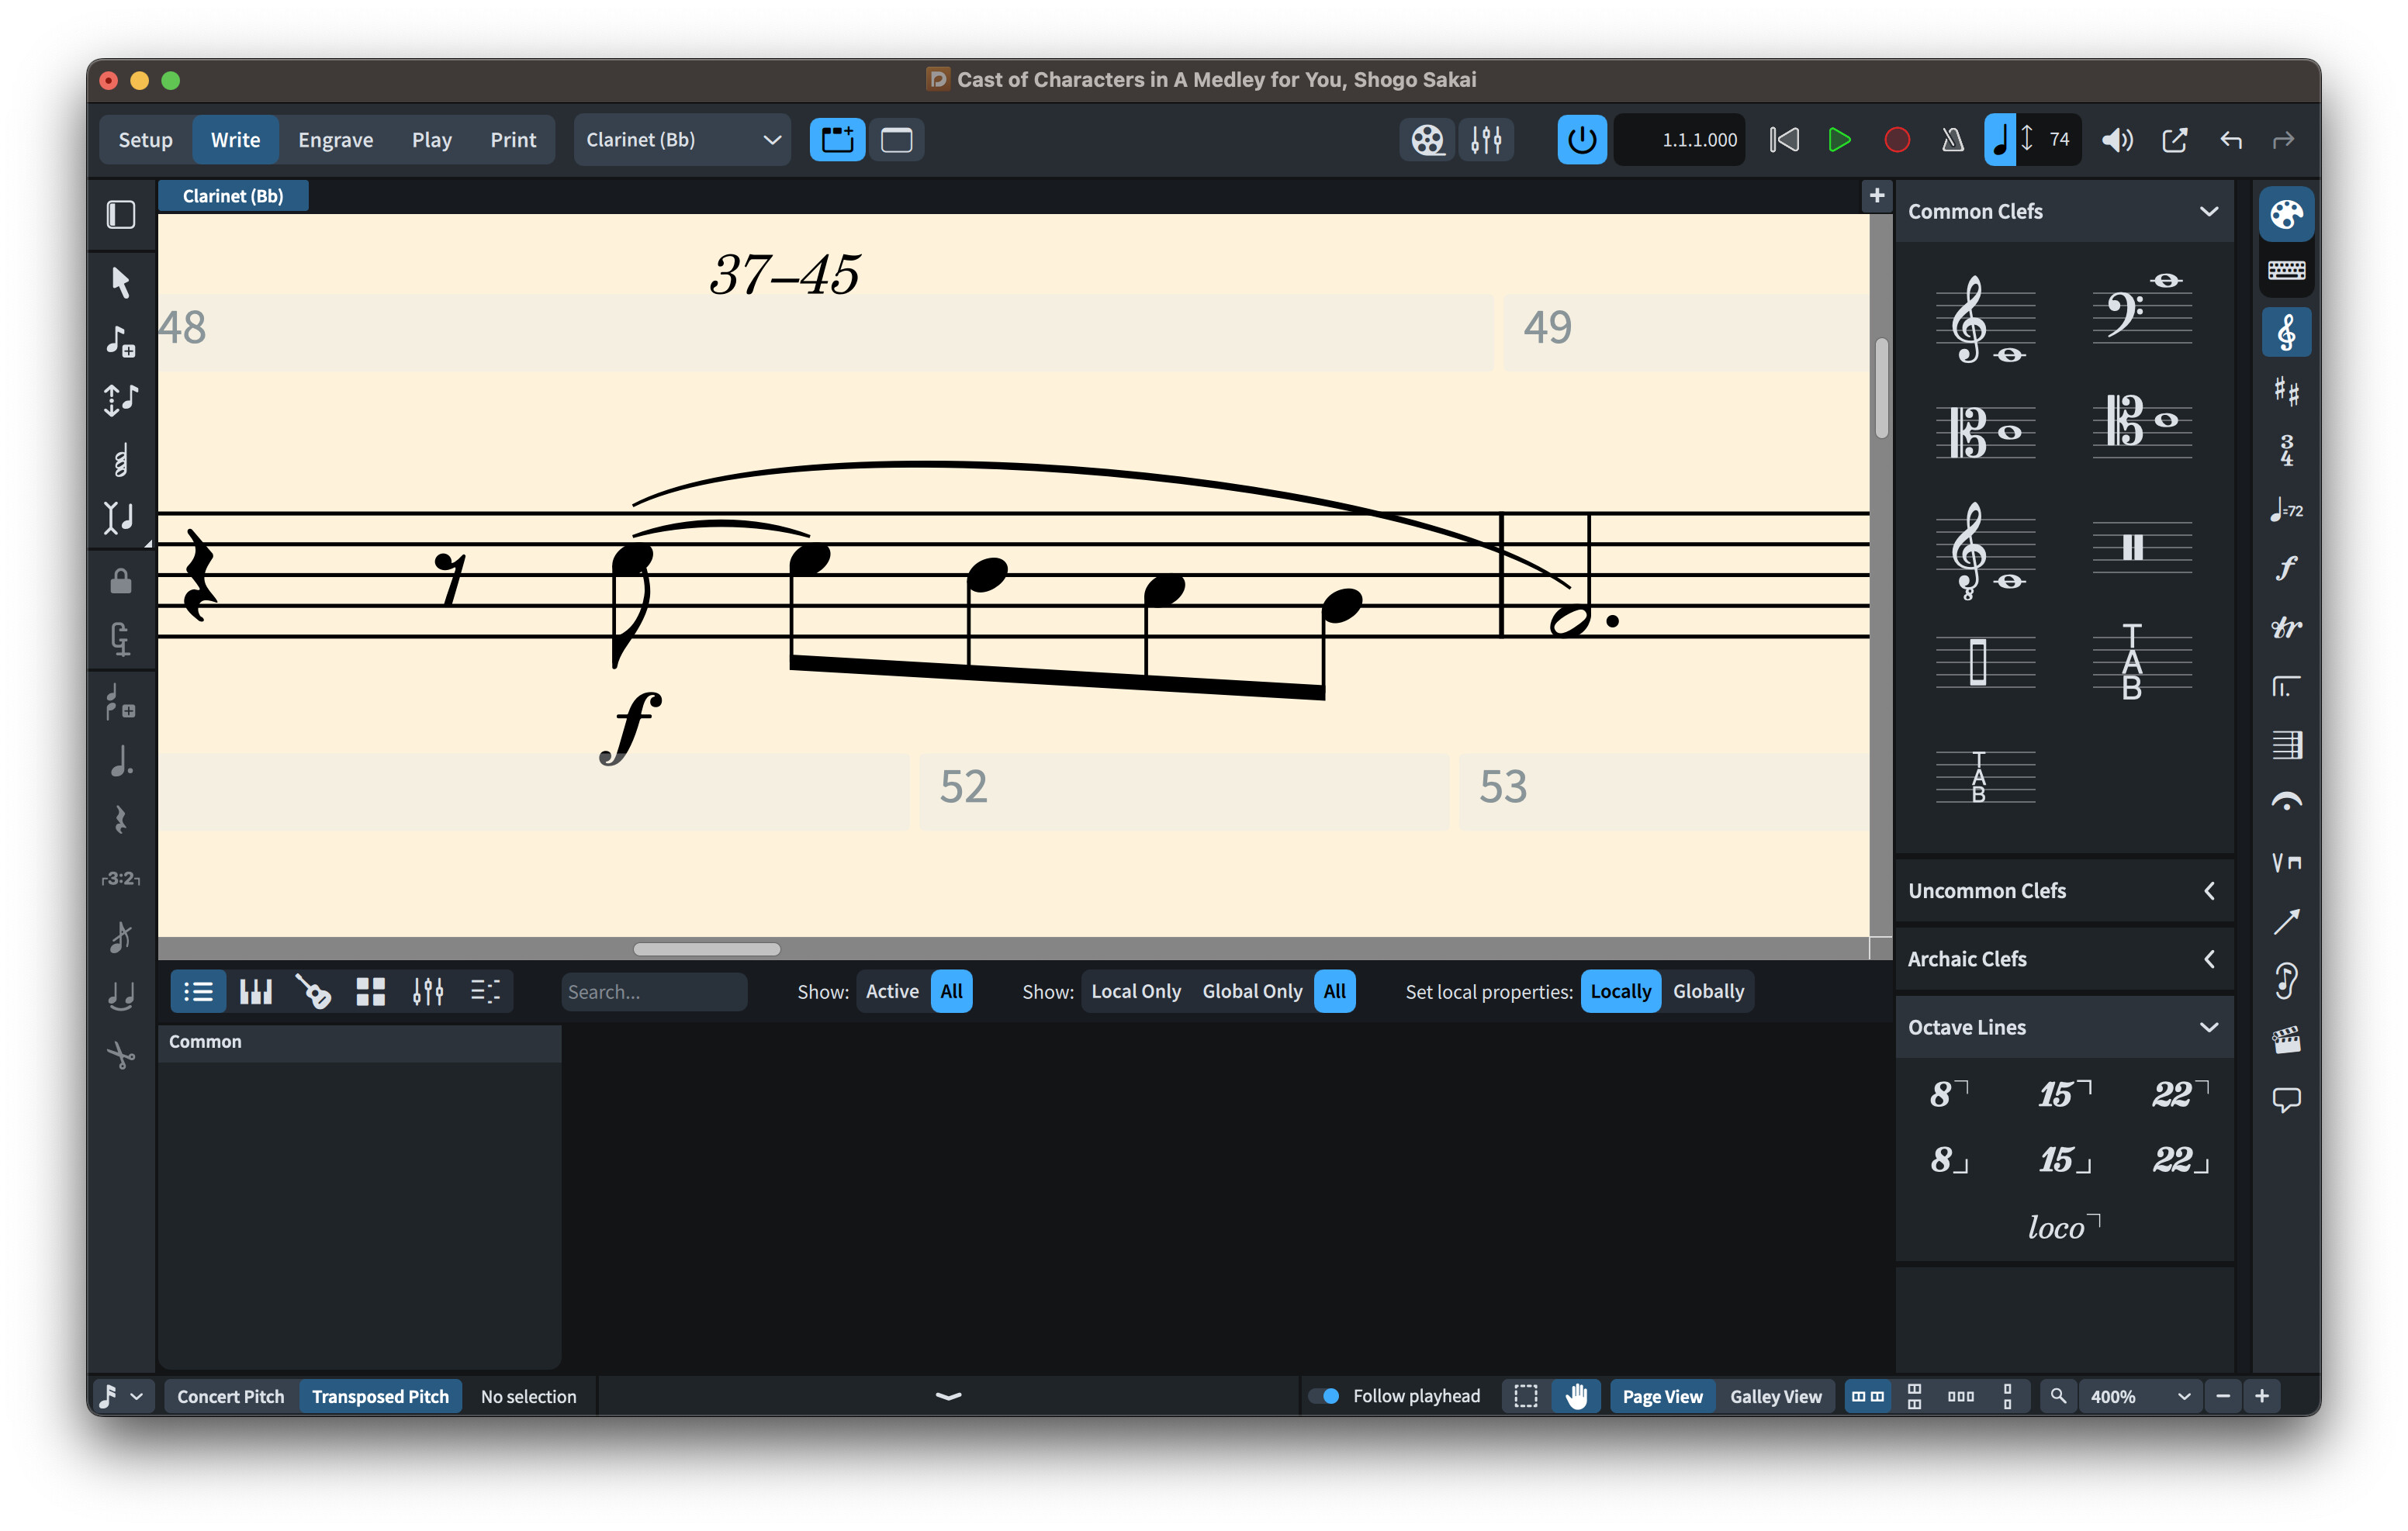Collapse the Octave Lines section
This screenshot has height=1531, width=2408.
tap(2208, 1027)
